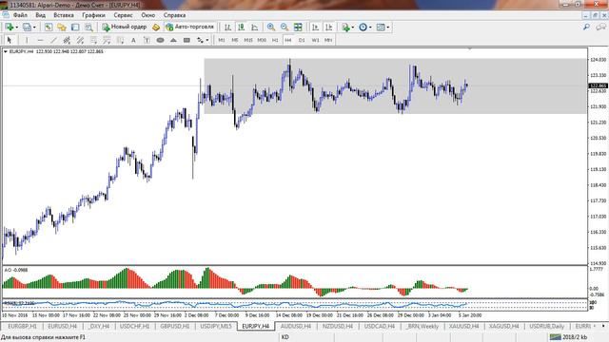
Task: Toggle the Navigator panel icon
Action: 75,28
